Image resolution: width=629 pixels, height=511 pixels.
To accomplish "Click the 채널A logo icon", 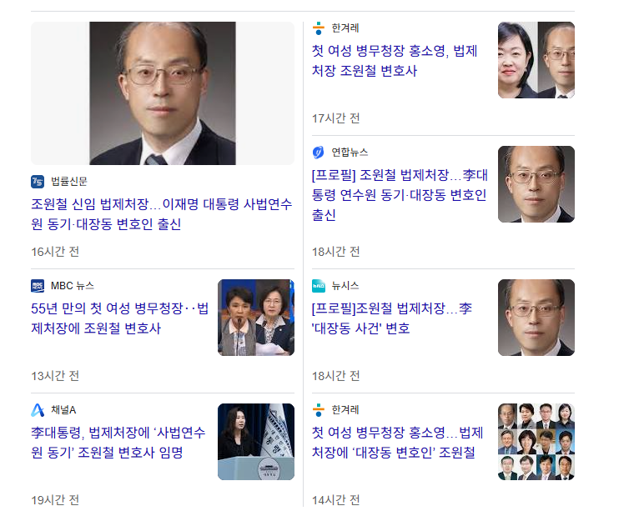I will point(38,410).
